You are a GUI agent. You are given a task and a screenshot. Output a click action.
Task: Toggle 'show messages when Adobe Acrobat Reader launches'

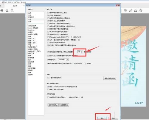[48, 87]
